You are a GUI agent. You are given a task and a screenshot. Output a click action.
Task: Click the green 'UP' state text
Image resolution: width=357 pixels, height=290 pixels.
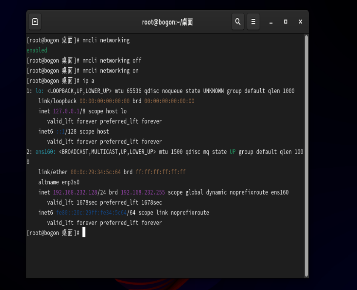click(232, 152)
